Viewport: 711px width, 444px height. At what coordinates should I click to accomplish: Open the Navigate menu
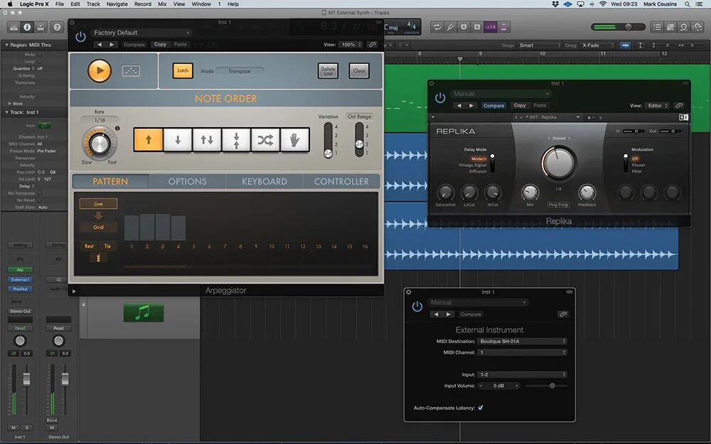[117, 4]
